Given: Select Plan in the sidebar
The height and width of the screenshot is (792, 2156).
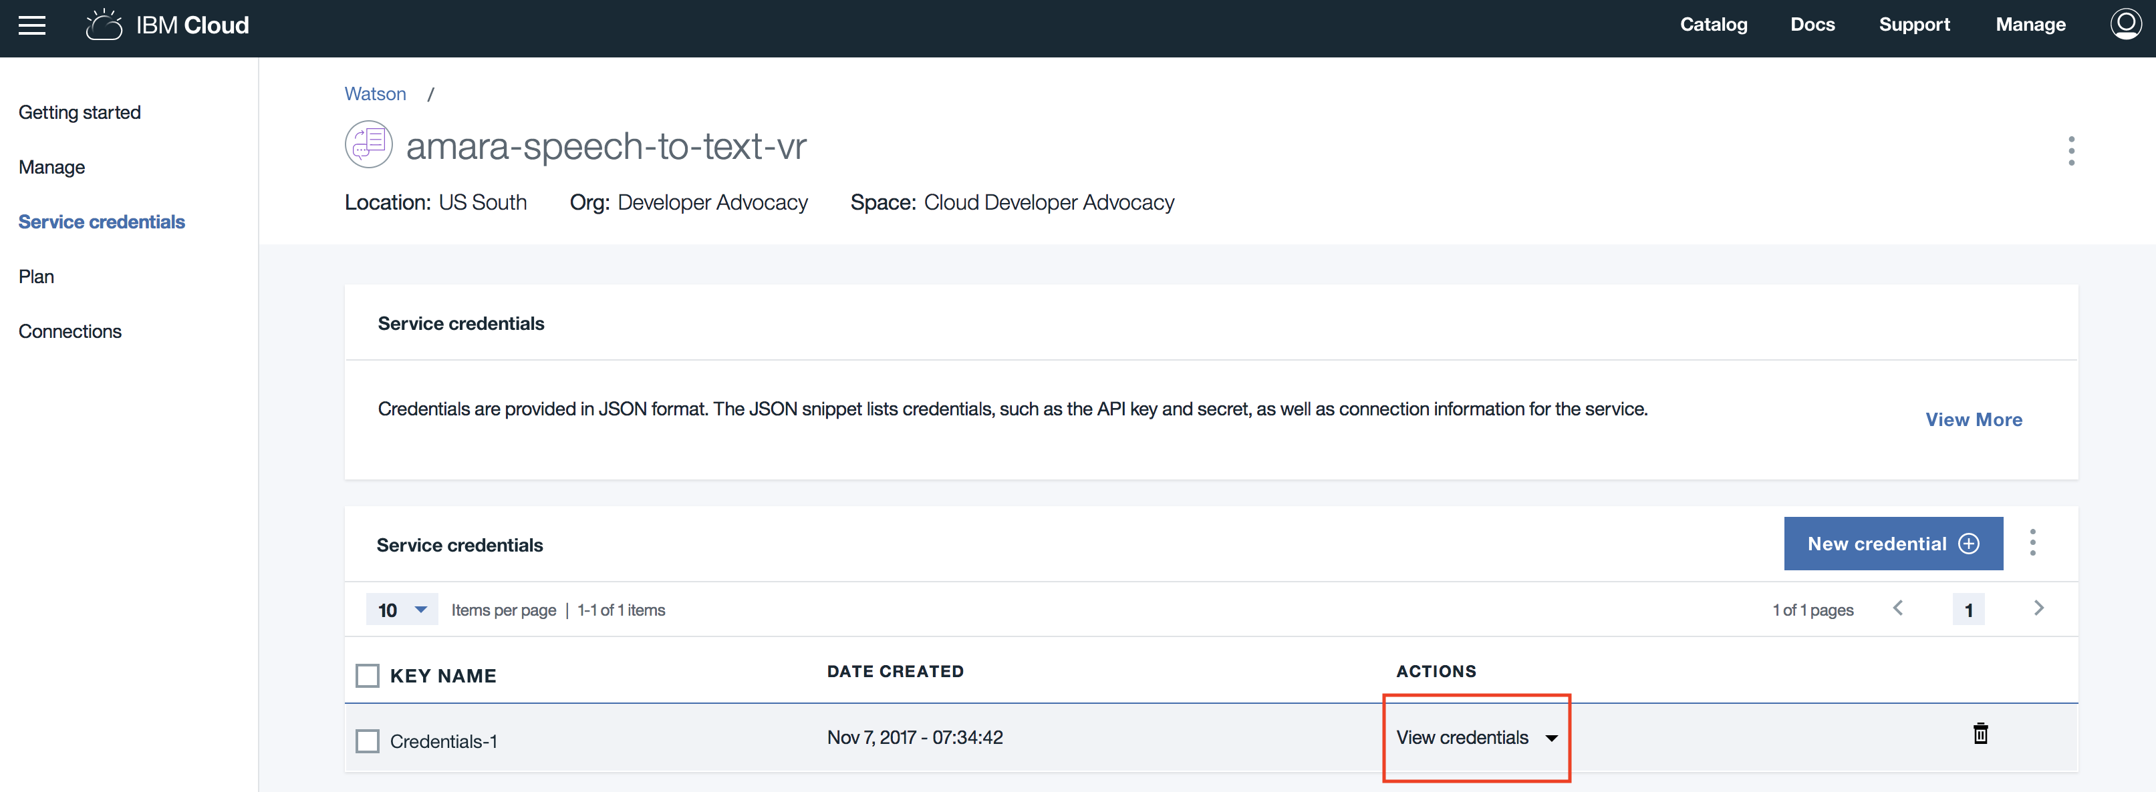Looking at the screenshot, I should 36,277.
